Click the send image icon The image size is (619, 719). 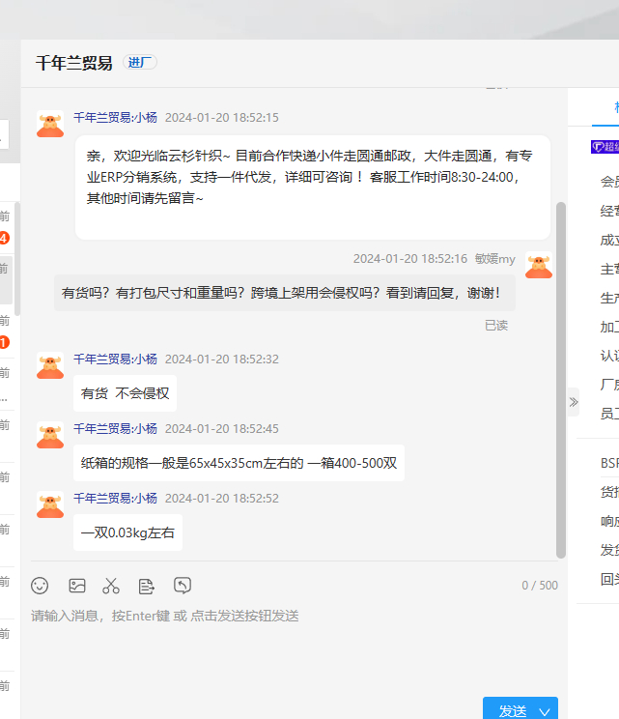[77, 586]
